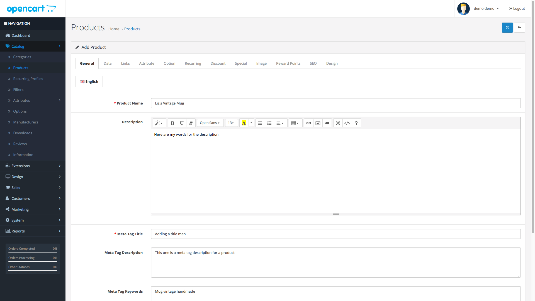Click the Logout link
Screen dimensions: 535x301
[x=517, y=9]
